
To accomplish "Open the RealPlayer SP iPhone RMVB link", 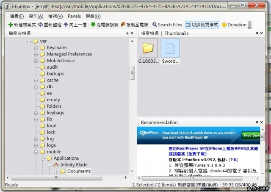I will [213, 151].
